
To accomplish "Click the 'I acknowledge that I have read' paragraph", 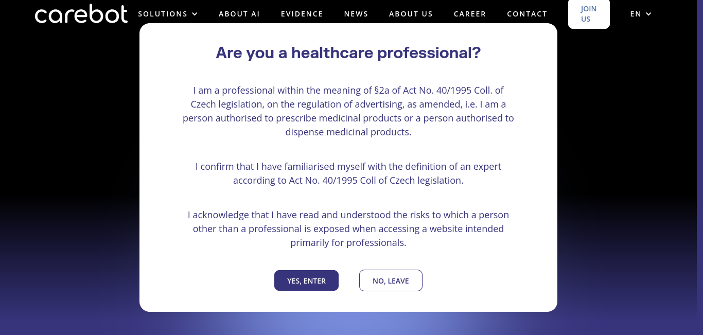I will tap(348, 228).
